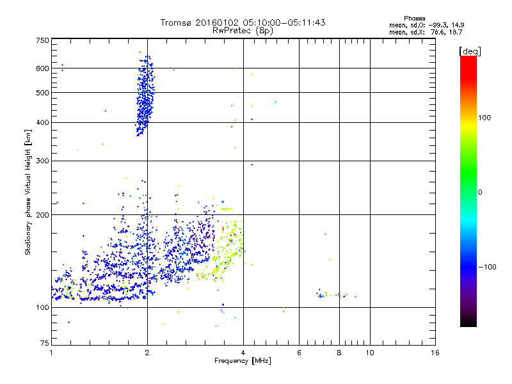Screen dimensions: 512x384
Task: Click the plot title 'Tromsø 20160102 05:10:00-05:11:43'
Action: (x=243, y=22)
